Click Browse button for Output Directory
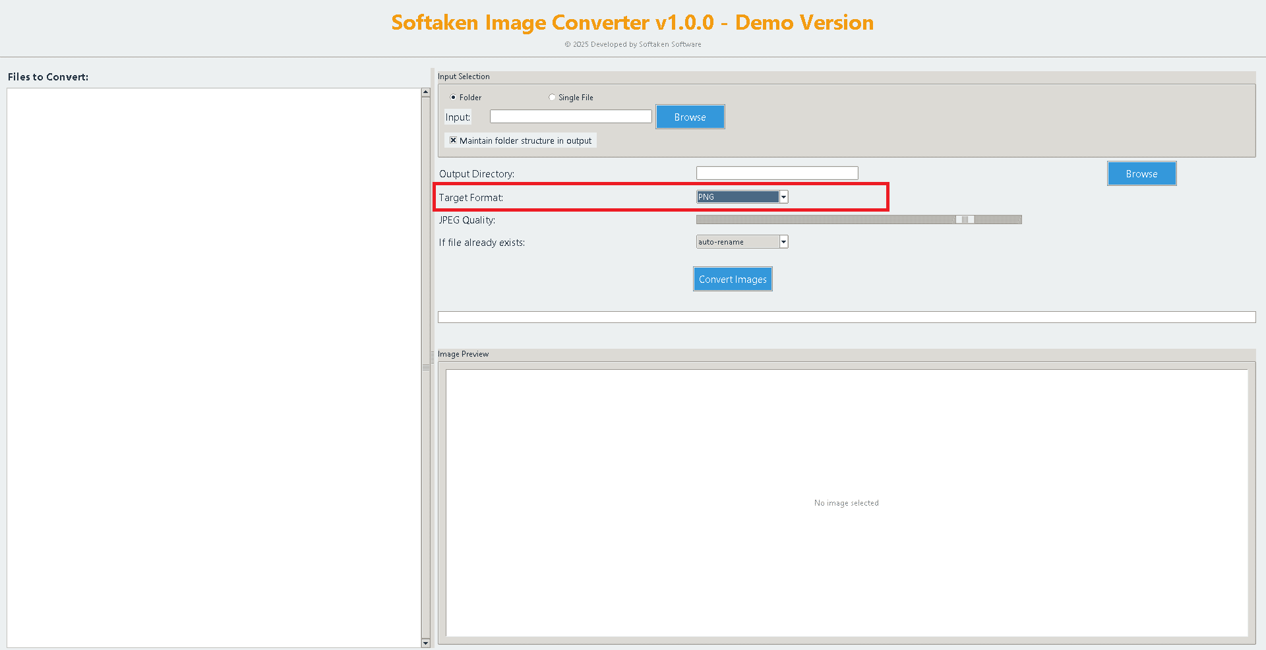Viewport: 1266px width, 650px height. pos(1141,173)
